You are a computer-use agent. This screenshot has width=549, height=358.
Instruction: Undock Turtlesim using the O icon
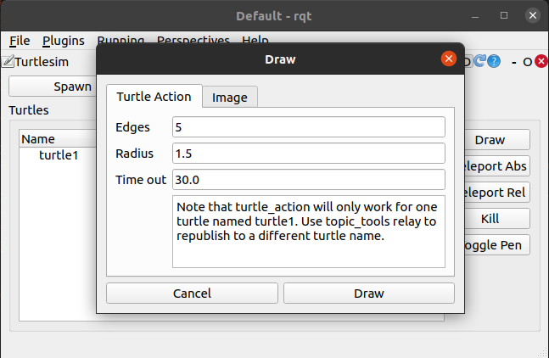click(527, 62)
